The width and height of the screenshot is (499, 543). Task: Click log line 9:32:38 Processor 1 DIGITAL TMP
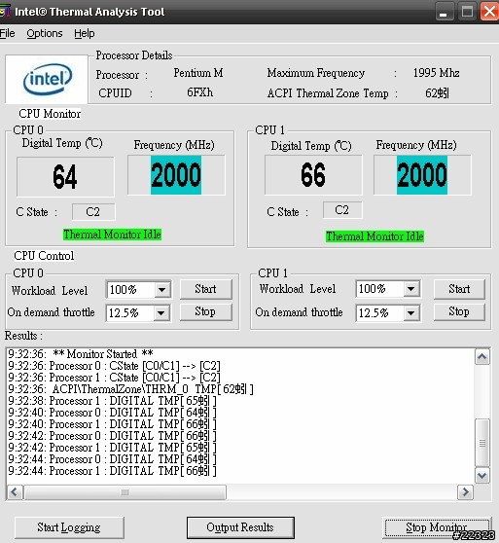pos(112,401)
